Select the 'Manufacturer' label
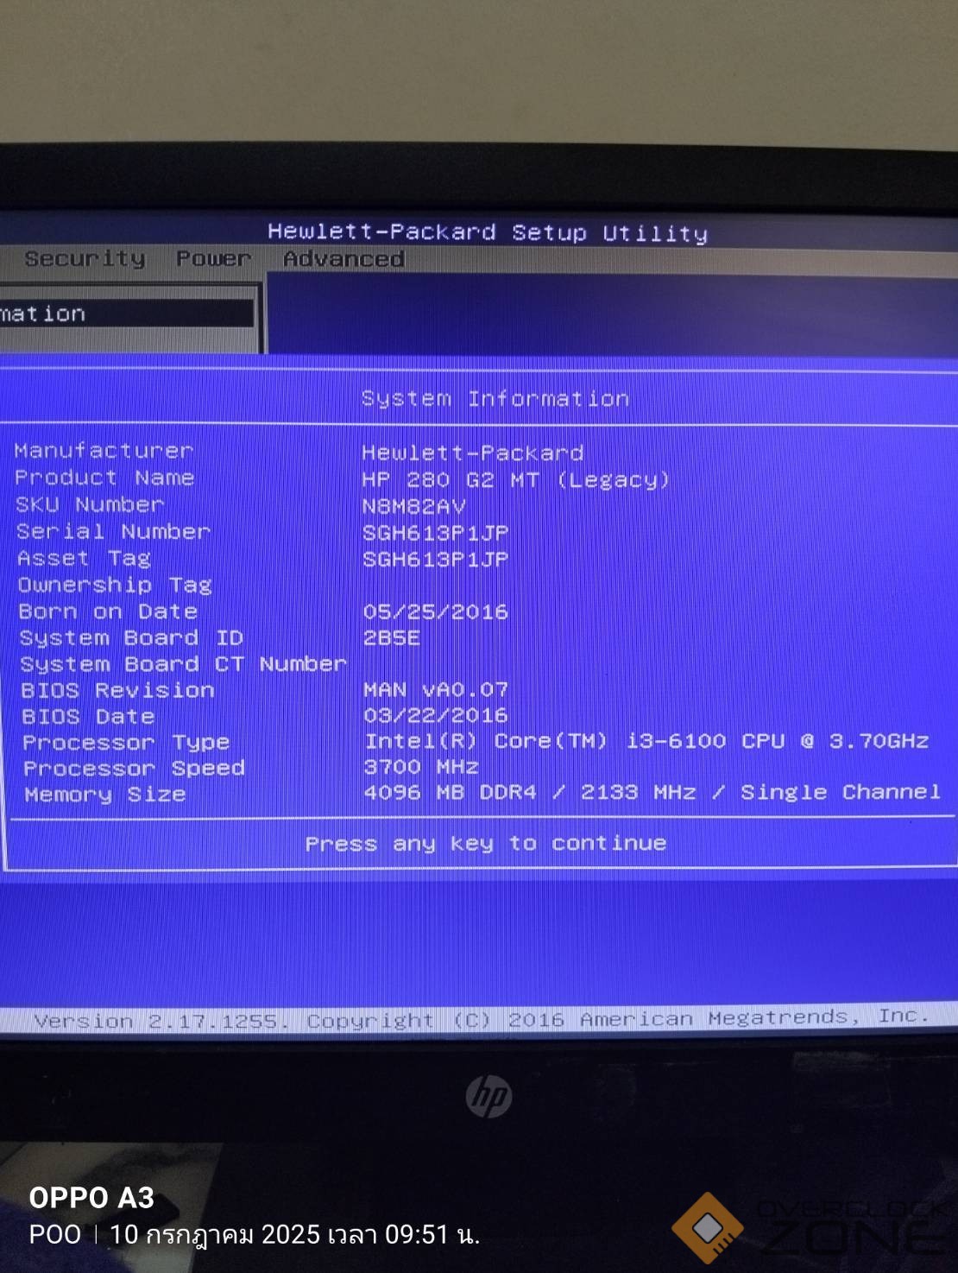Image resolution: width=958 pixels, height=1273 pixels. [x=104, y=450]
